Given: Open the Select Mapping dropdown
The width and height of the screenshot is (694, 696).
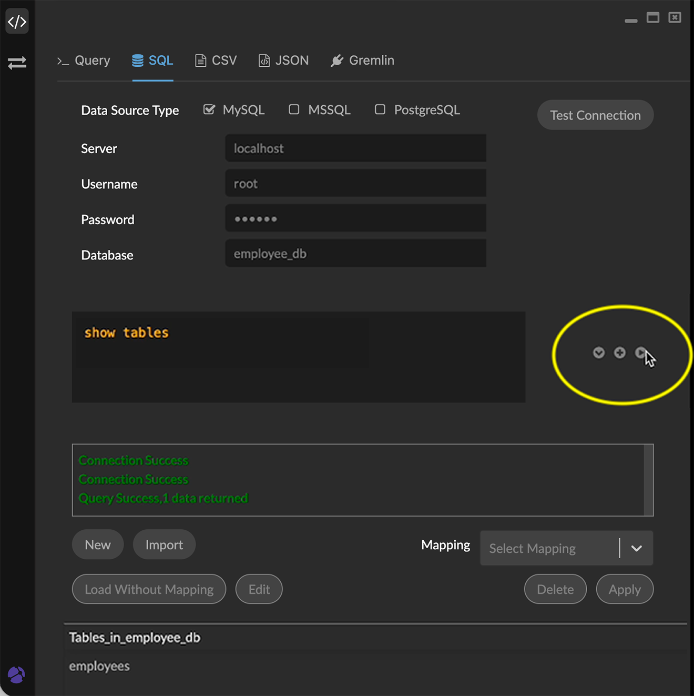Looking at the screenshot, I should 549,548.
